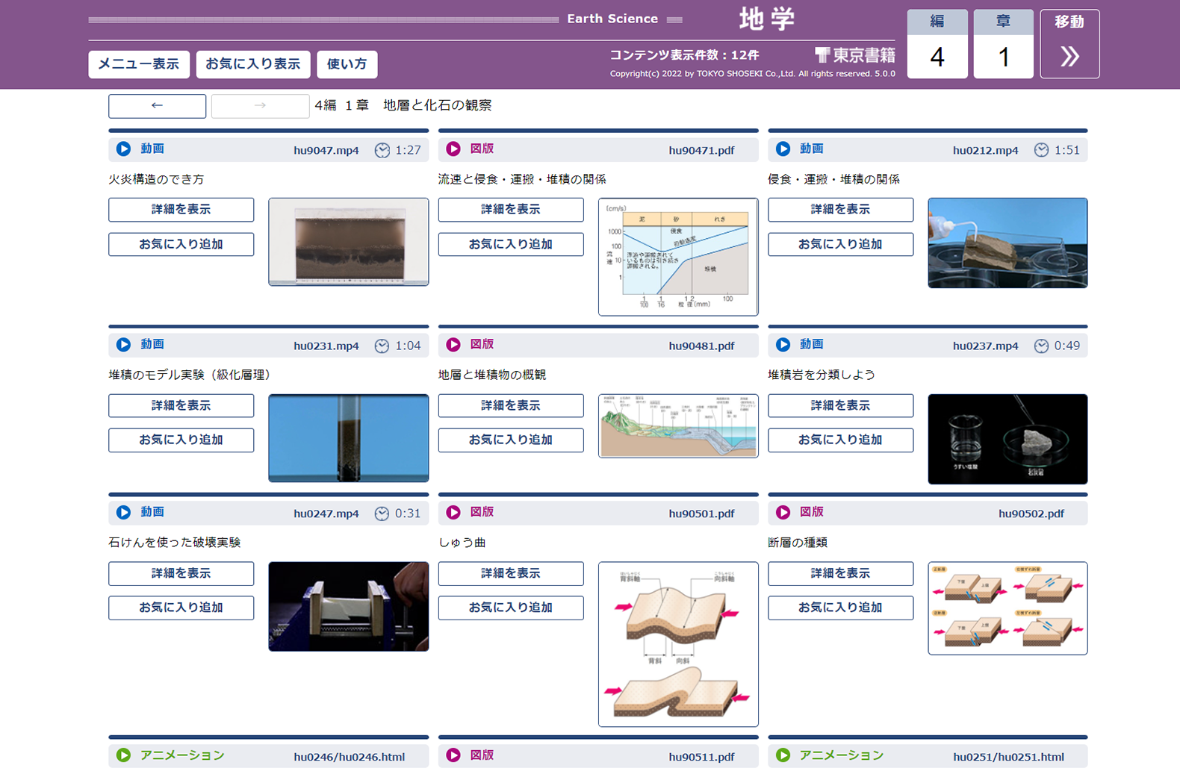Click magenta figure icon for hu90471.pdf

[x=453, y=149]
